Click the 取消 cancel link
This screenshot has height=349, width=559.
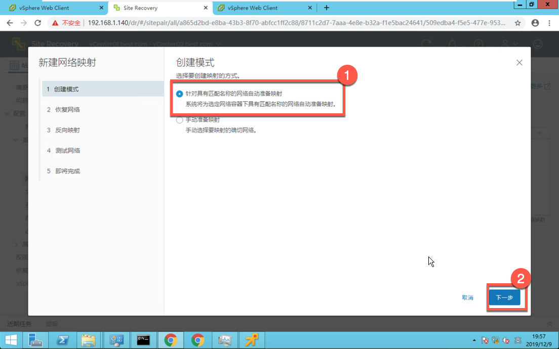[x=467, y=297]
